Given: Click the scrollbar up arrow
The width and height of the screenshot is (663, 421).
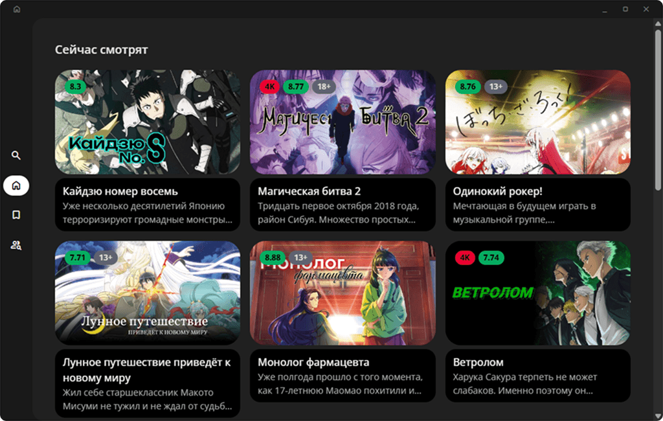Looking at the screenshot, I should [x=658, y=24].
